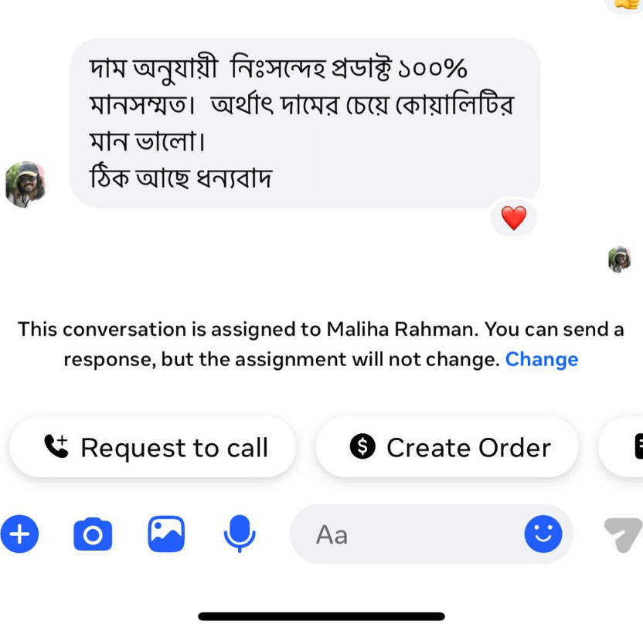The image size is (643, 634).
Task: Tap the home indicator bar at bottom
Action: (x=321, y=616)
